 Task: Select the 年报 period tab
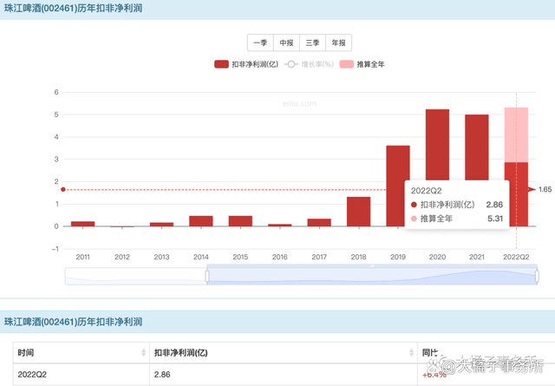click(x=339, y=43)
